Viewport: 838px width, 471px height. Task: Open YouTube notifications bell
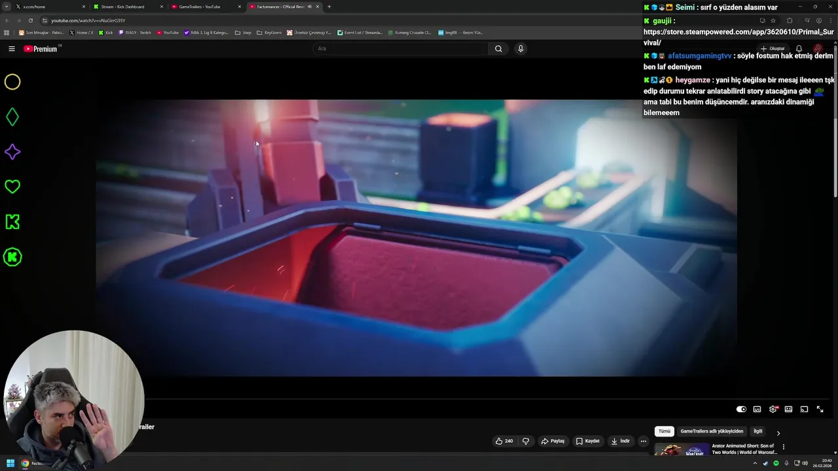click(799, 48)
